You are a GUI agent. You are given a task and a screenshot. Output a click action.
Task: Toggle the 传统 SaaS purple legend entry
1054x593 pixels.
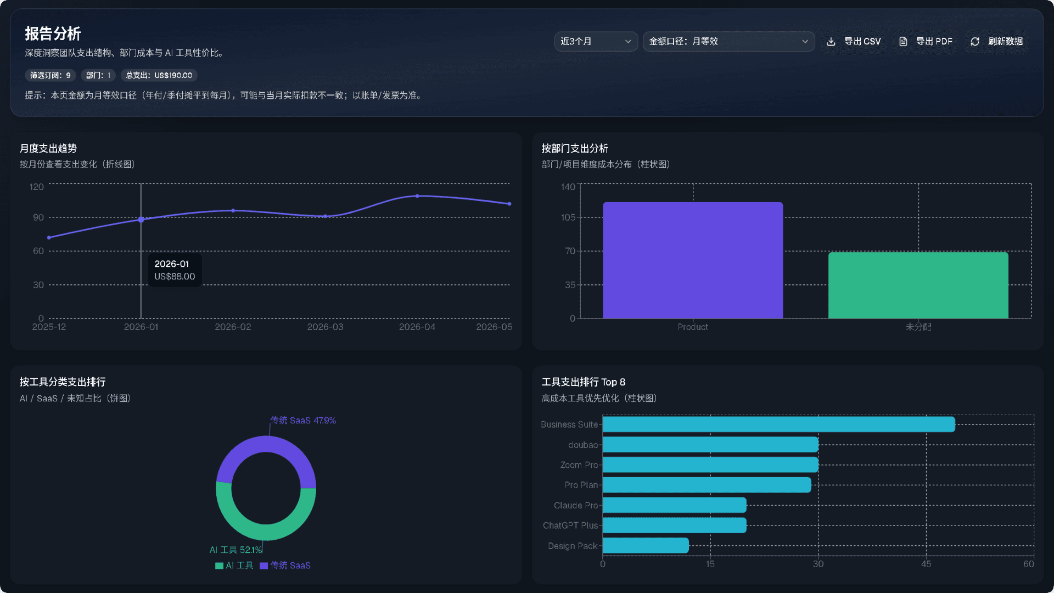285,566
